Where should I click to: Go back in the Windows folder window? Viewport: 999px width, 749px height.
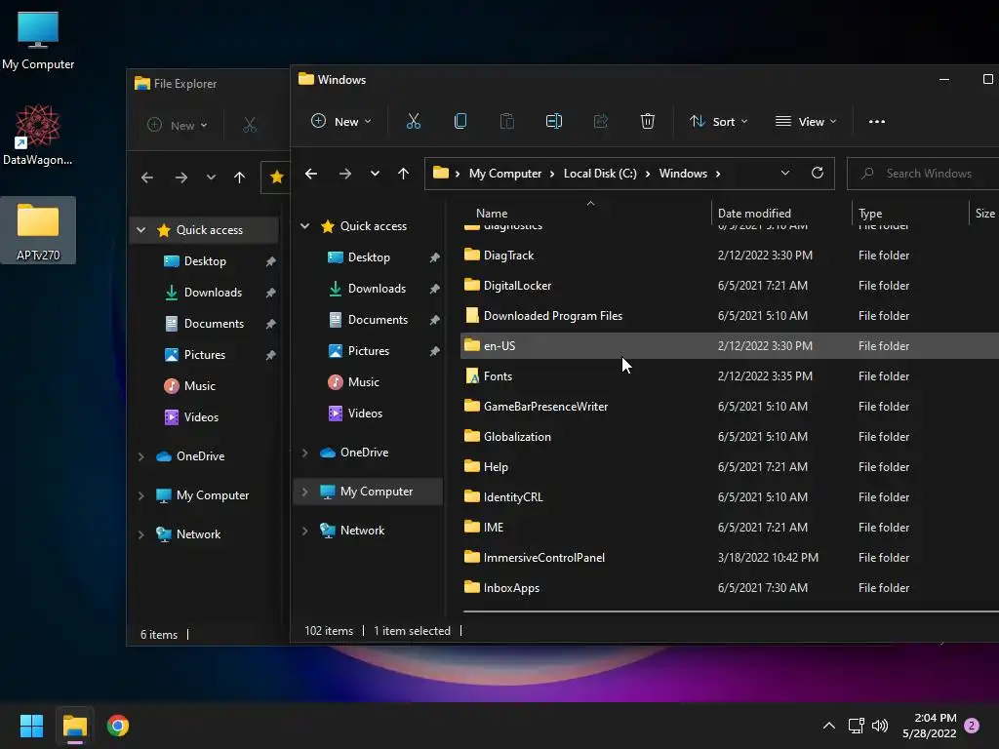click(311, 174)
